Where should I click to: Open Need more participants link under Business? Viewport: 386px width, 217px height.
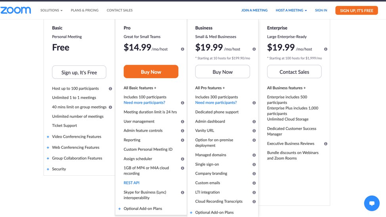[216, 103]
